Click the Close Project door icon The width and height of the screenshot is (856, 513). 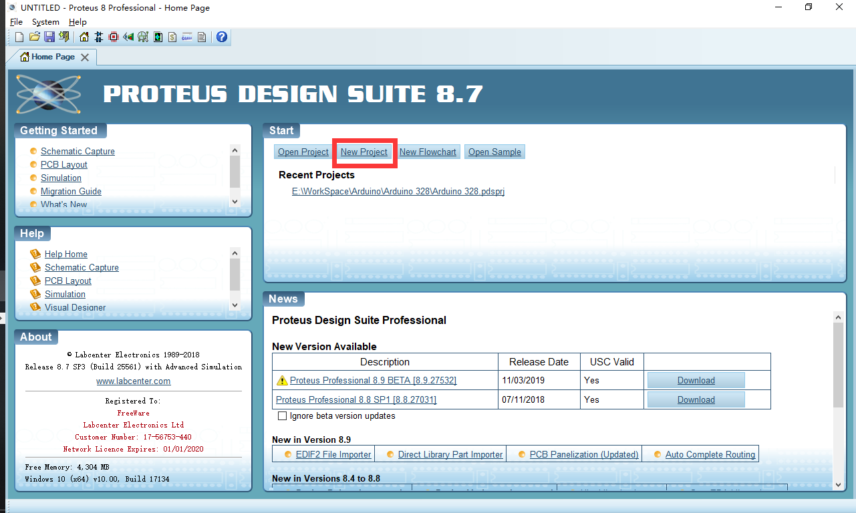(x=64, y=37)
